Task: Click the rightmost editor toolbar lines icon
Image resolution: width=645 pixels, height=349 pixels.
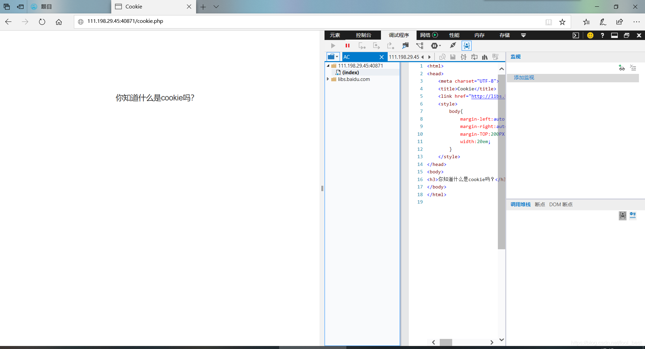Action: pyautogui.click(x=496, y=57)
